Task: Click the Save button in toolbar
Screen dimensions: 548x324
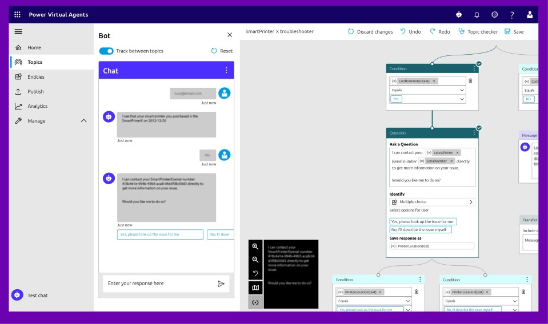Action: point(514,32)
